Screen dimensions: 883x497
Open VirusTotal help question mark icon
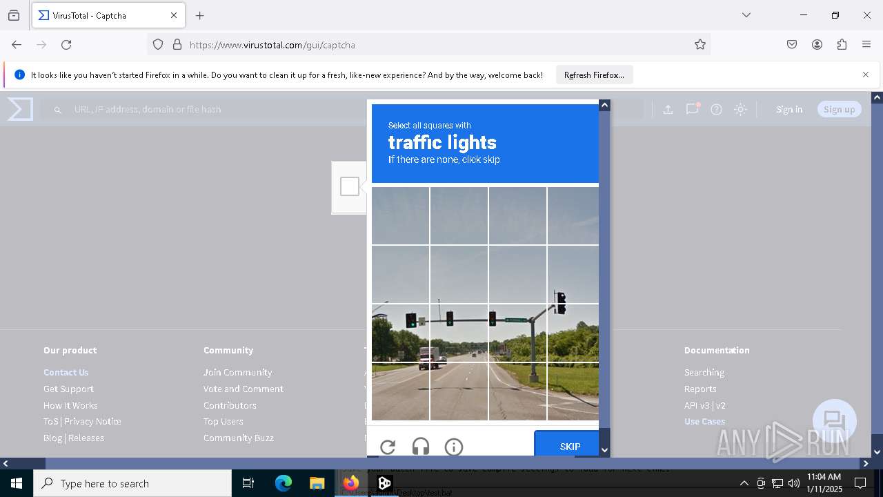[716, 109]
